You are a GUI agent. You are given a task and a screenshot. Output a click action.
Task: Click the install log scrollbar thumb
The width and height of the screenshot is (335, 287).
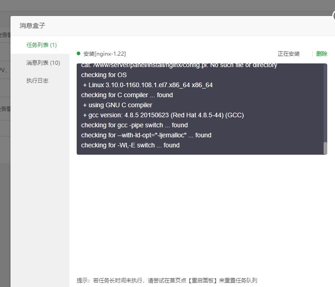325,148
